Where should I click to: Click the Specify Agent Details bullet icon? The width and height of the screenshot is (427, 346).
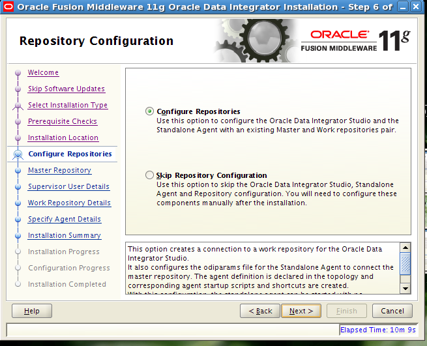point(18,220)
